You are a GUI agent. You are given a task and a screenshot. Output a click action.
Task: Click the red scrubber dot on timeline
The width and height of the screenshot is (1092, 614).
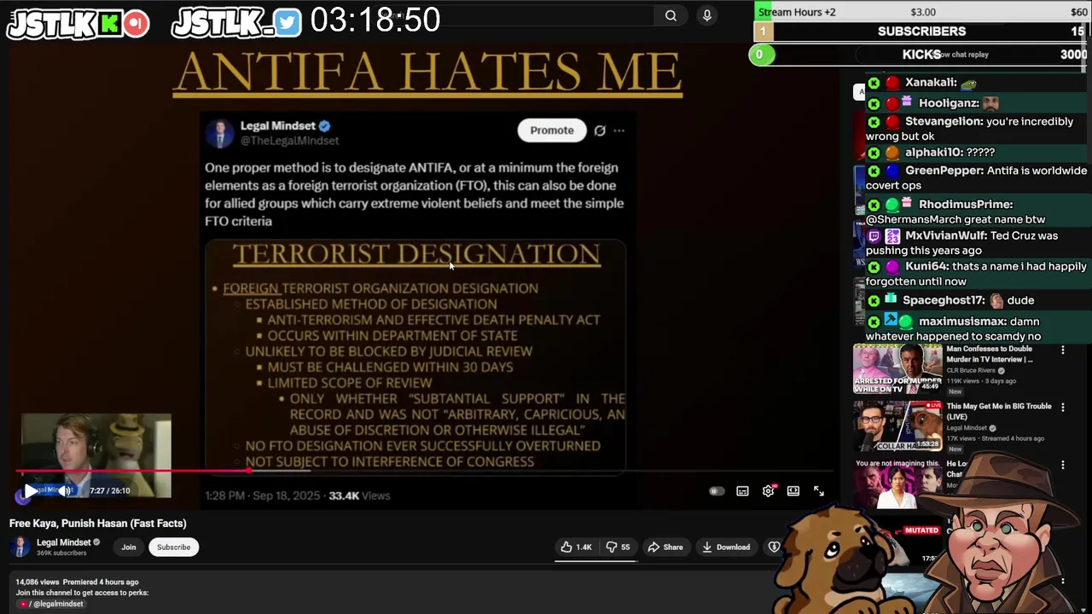point(249,470)
